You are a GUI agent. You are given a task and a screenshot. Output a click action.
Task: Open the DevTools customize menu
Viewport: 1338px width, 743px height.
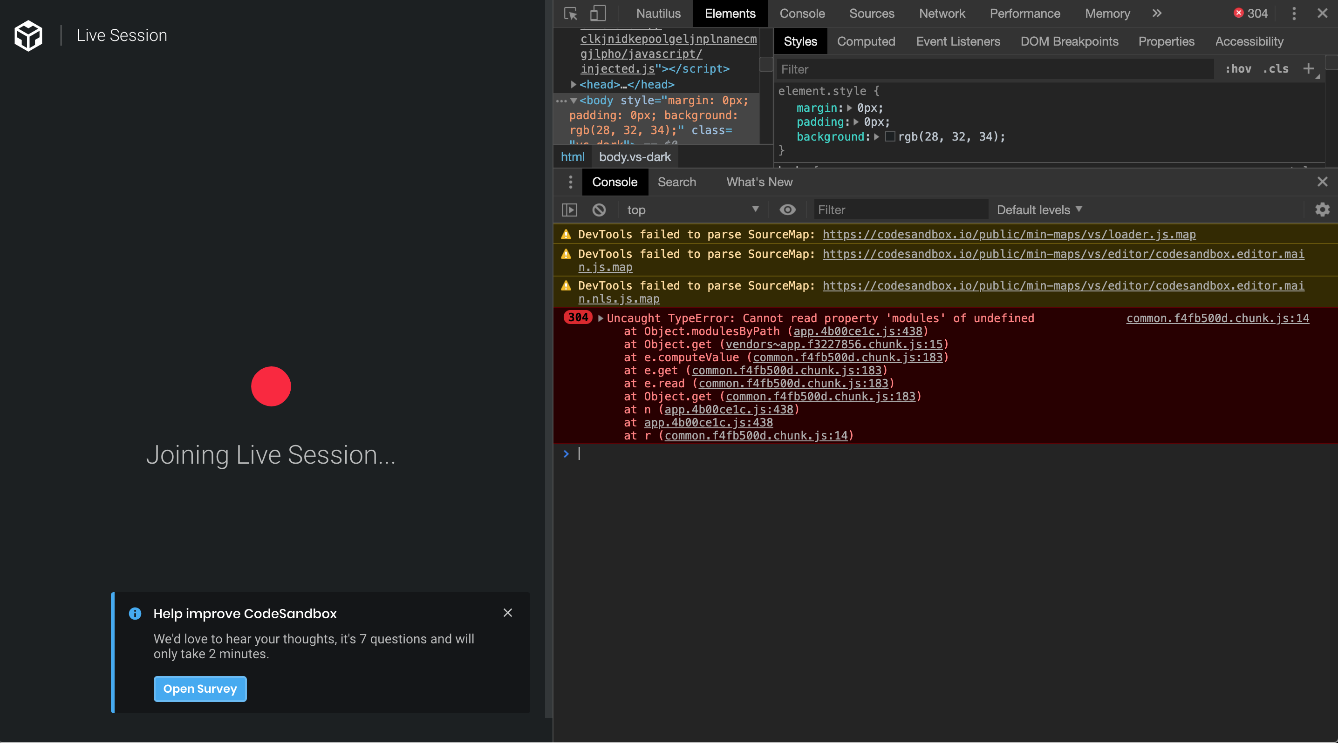1293,14
